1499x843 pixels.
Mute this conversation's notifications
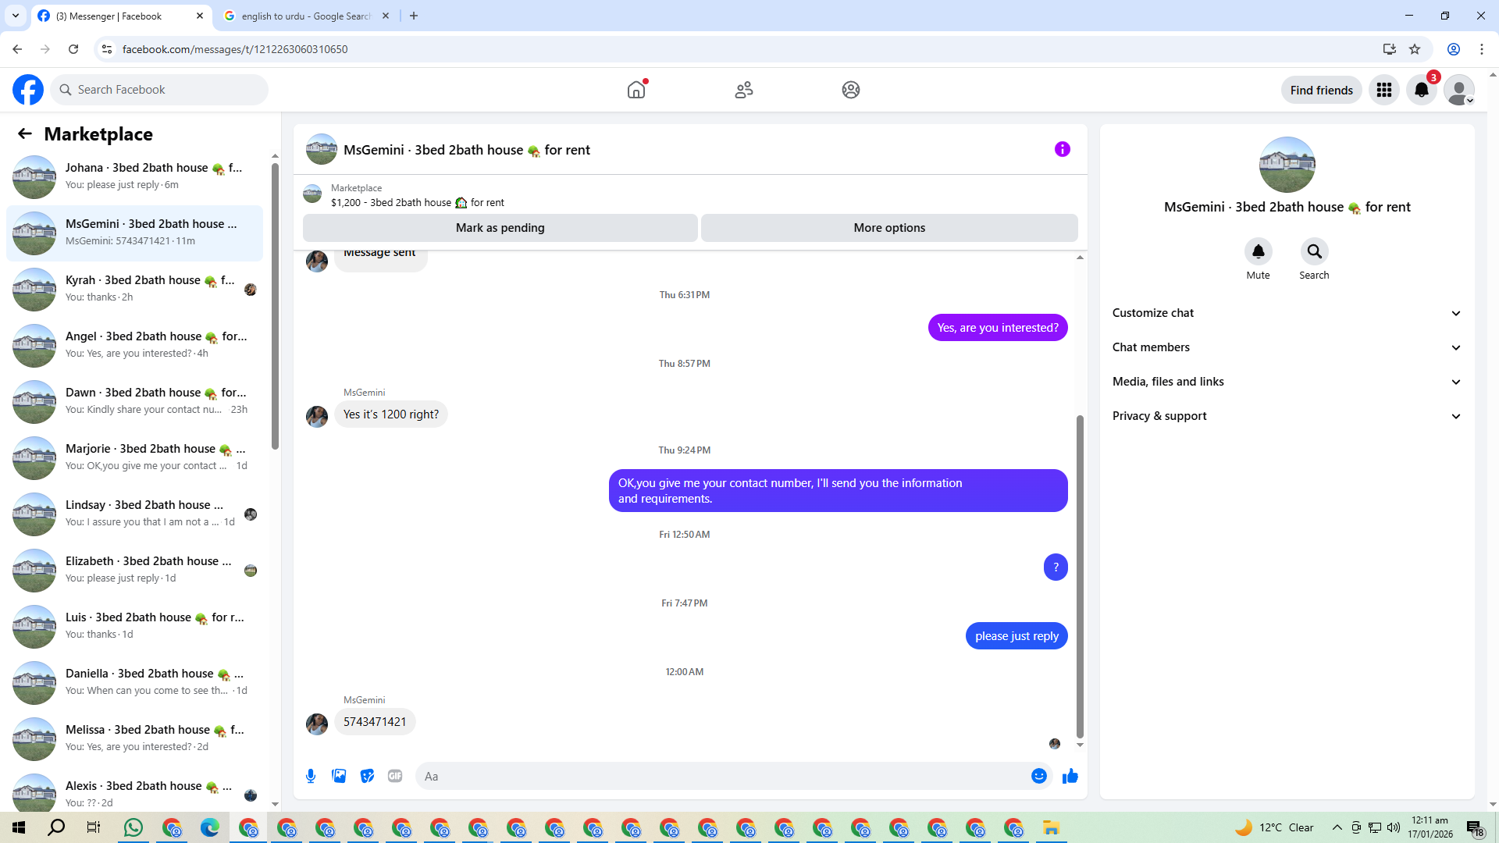(x=1258, y=252)
